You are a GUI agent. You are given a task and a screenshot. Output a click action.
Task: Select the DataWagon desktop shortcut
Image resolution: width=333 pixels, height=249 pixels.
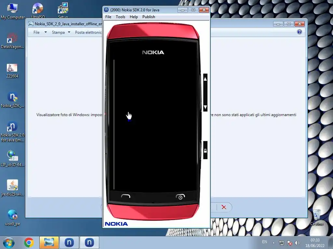(x=12, y=41)
